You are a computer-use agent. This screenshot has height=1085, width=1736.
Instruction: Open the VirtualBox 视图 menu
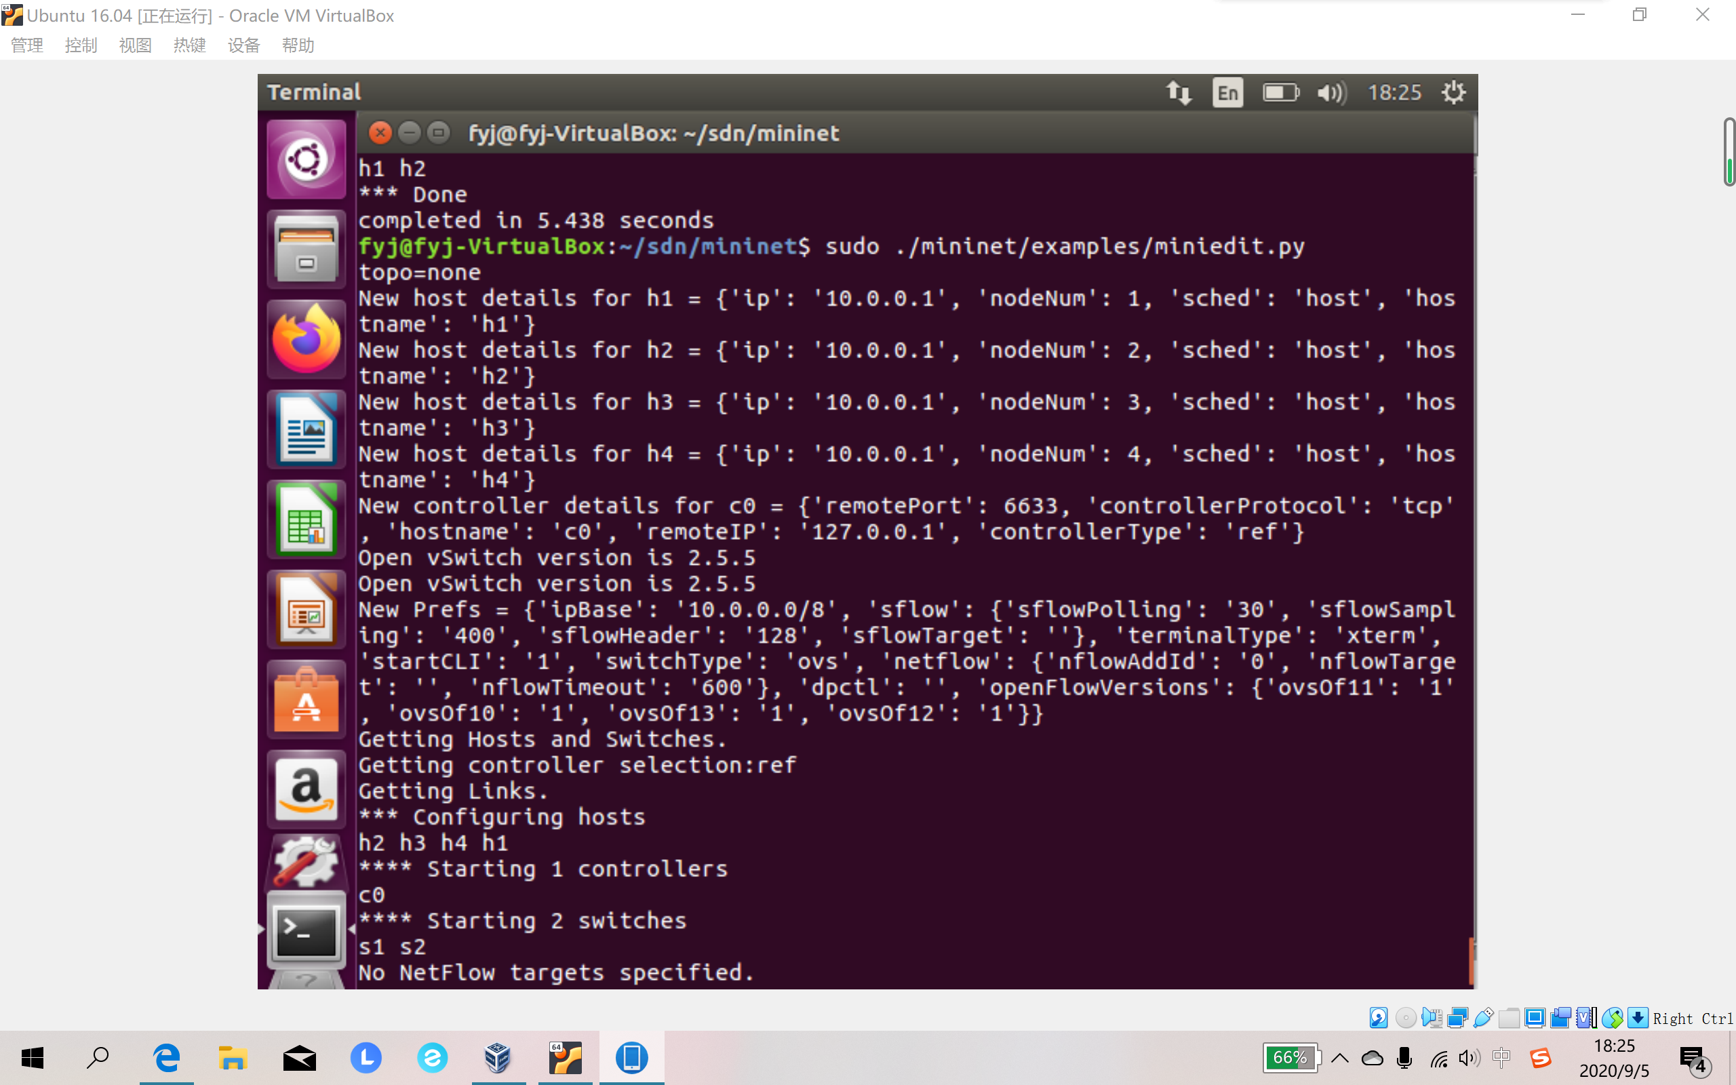click(135, 46)
